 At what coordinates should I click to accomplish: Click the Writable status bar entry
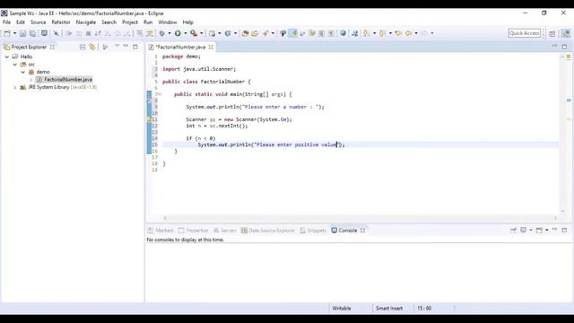tap(342, 309)
